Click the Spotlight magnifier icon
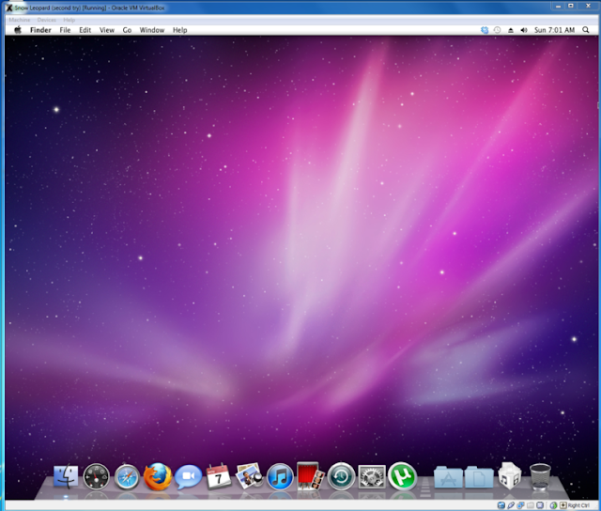This screenshot has width=601, height=511. (x=586, y=30)
